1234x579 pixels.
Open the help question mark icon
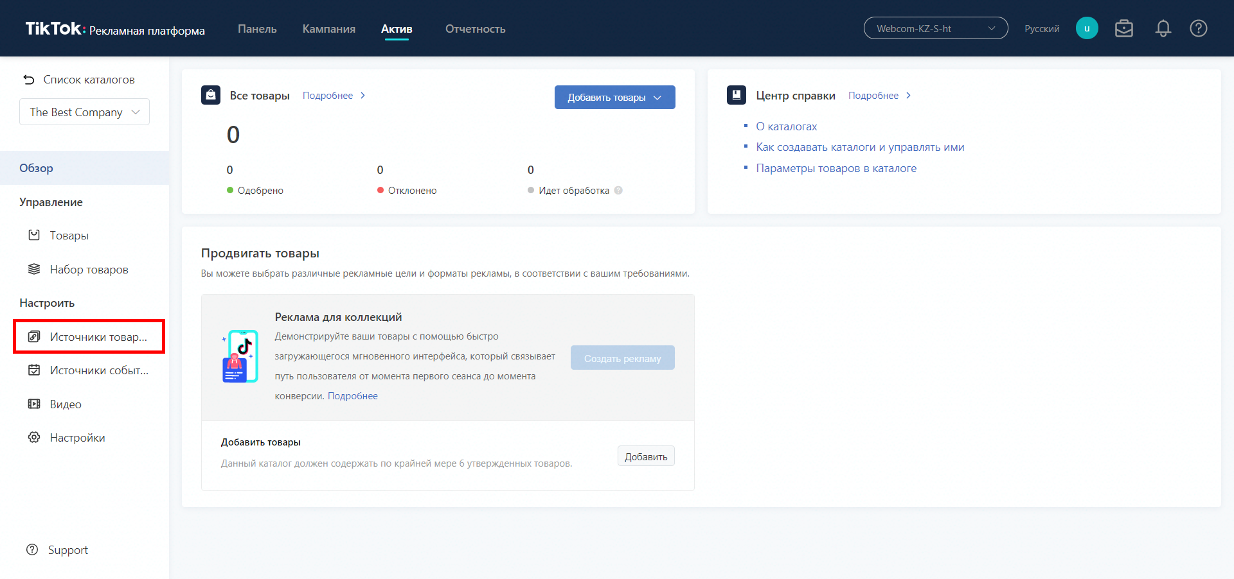(x=1198, y=28)
